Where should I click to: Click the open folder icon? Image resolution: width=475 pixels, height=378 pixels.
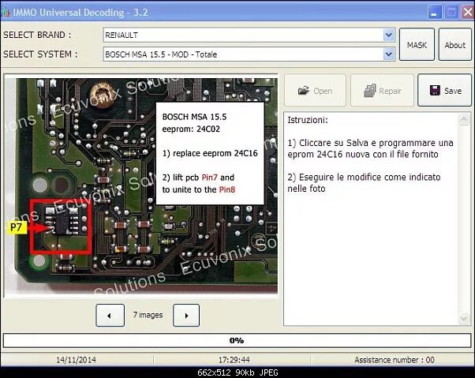[304, 90]
